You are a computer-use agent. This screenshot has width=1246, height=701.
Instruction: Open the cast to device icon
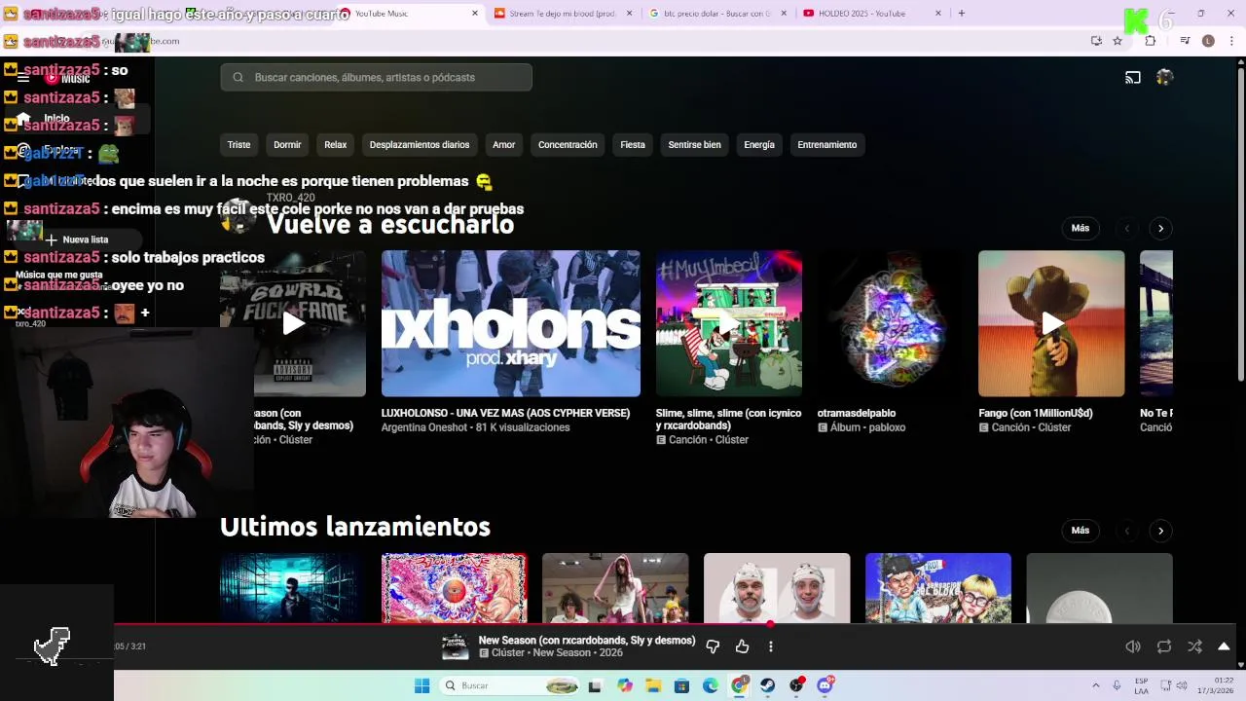pyautogui.click(x=1133, y=78)
